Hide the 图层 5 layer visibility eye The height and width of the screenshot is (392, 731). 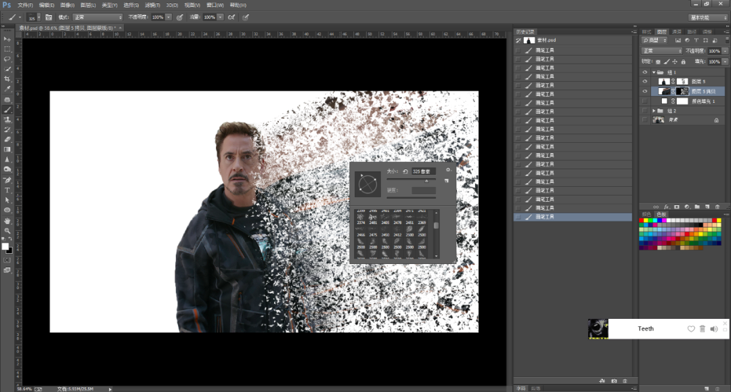coord(645,81)
